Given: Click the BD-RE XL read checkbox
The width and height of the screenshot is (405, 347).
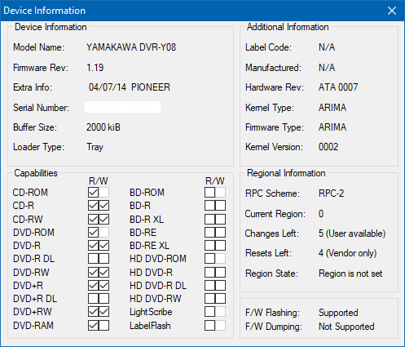Looking at the screenshot, I should [209, 246].
